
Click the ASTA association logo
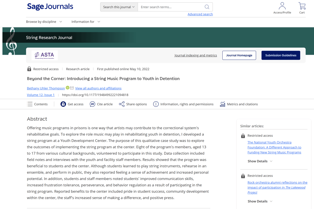click(x=45, y=55)
